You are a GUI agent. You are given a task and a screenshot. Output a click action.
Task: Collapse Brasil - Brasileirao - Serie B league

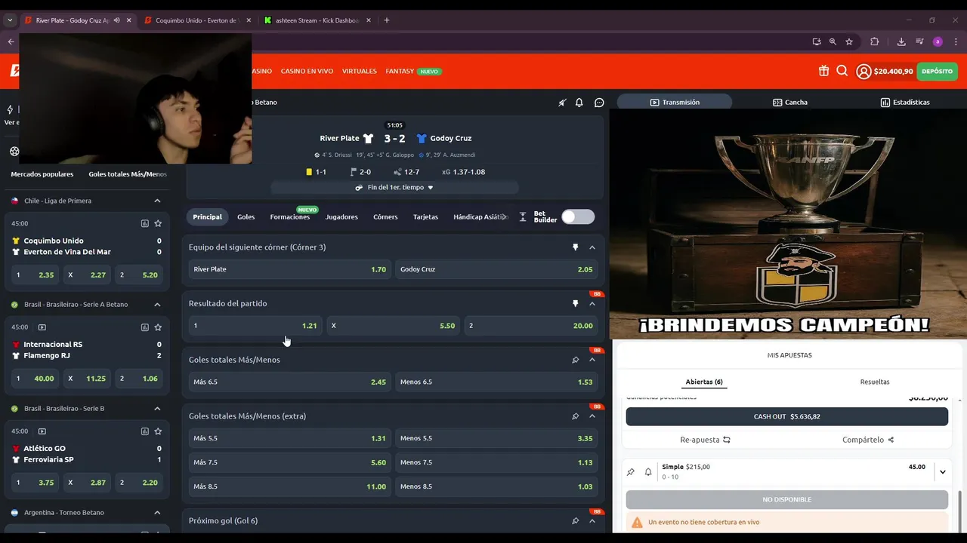(x=157, y=409)
